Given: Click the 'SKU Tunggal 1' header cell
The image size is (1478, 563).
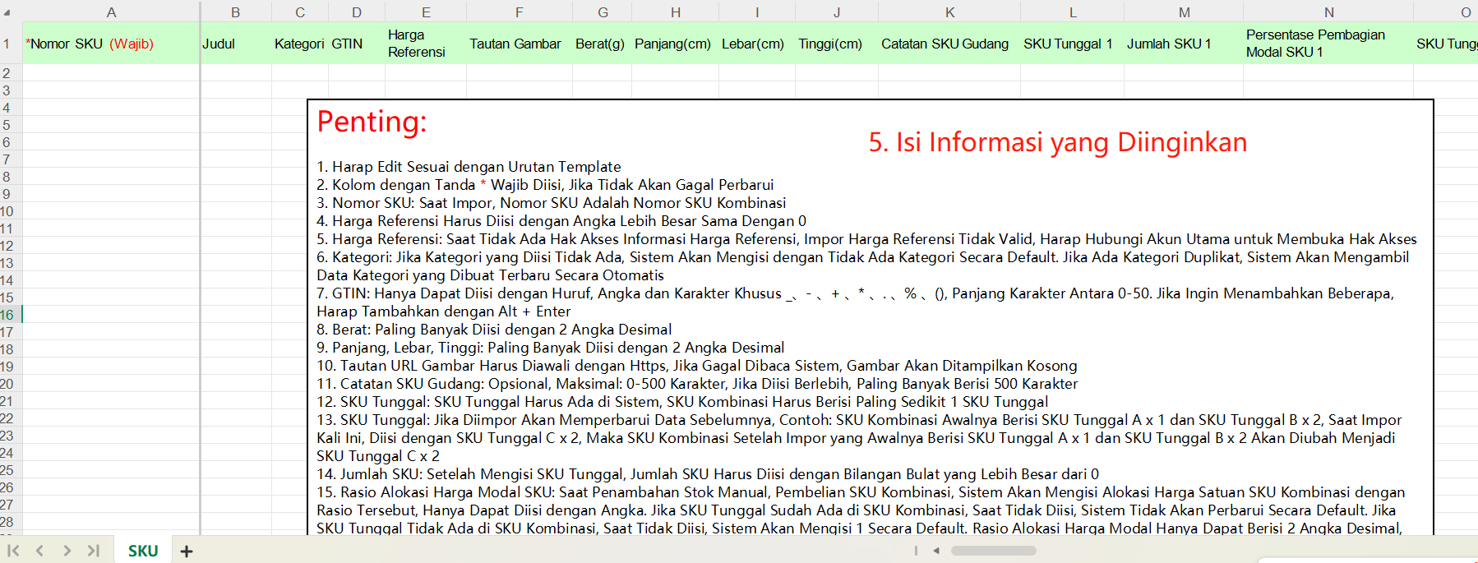Looking at the screenshot, I should click(x=1073, y=44).
